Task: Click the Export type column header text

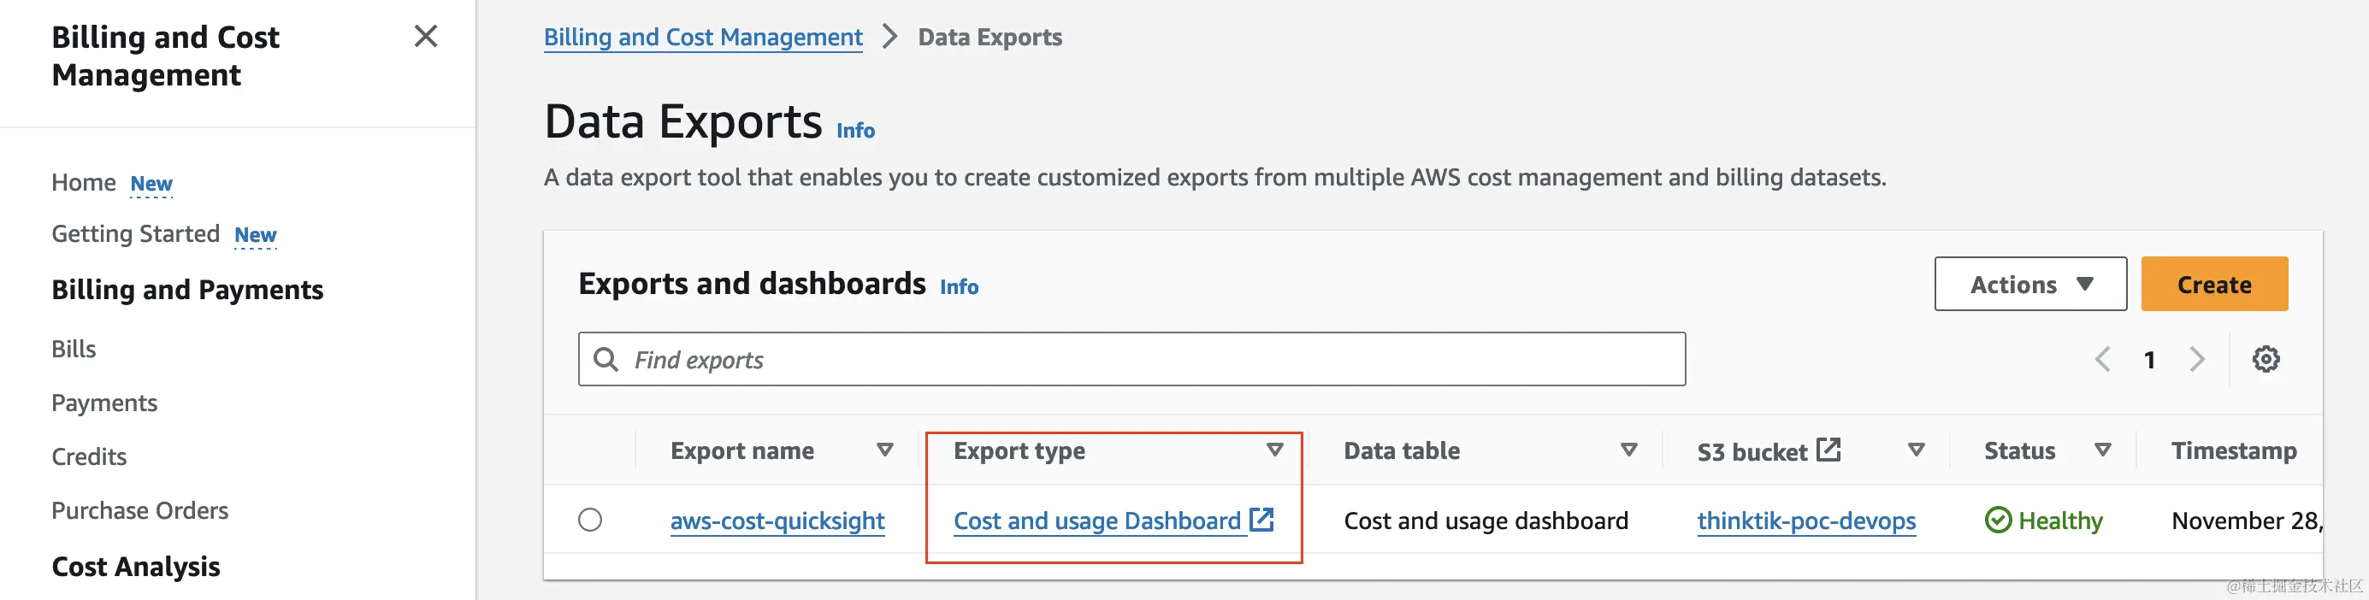Action: click(x=1019, y=450)
